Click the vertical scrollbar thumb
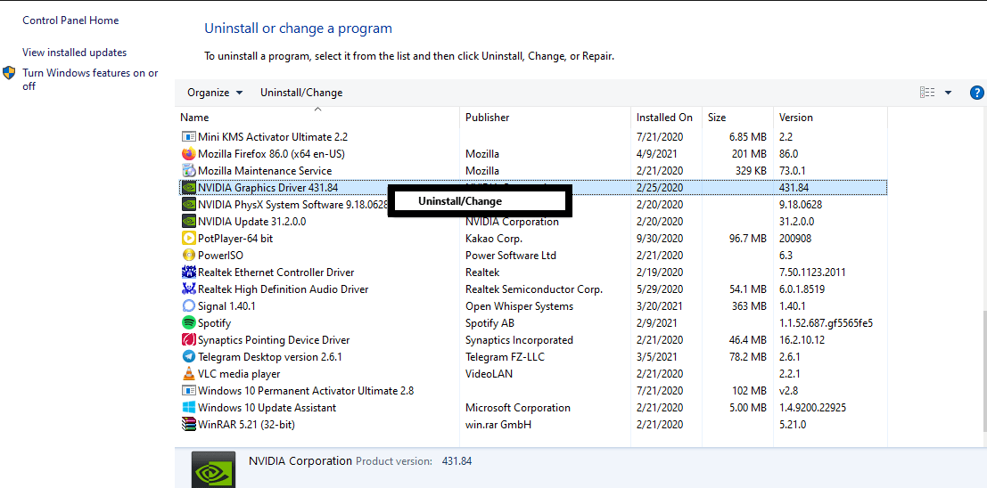This screenshot has height=488, width=987. point(983,371)
